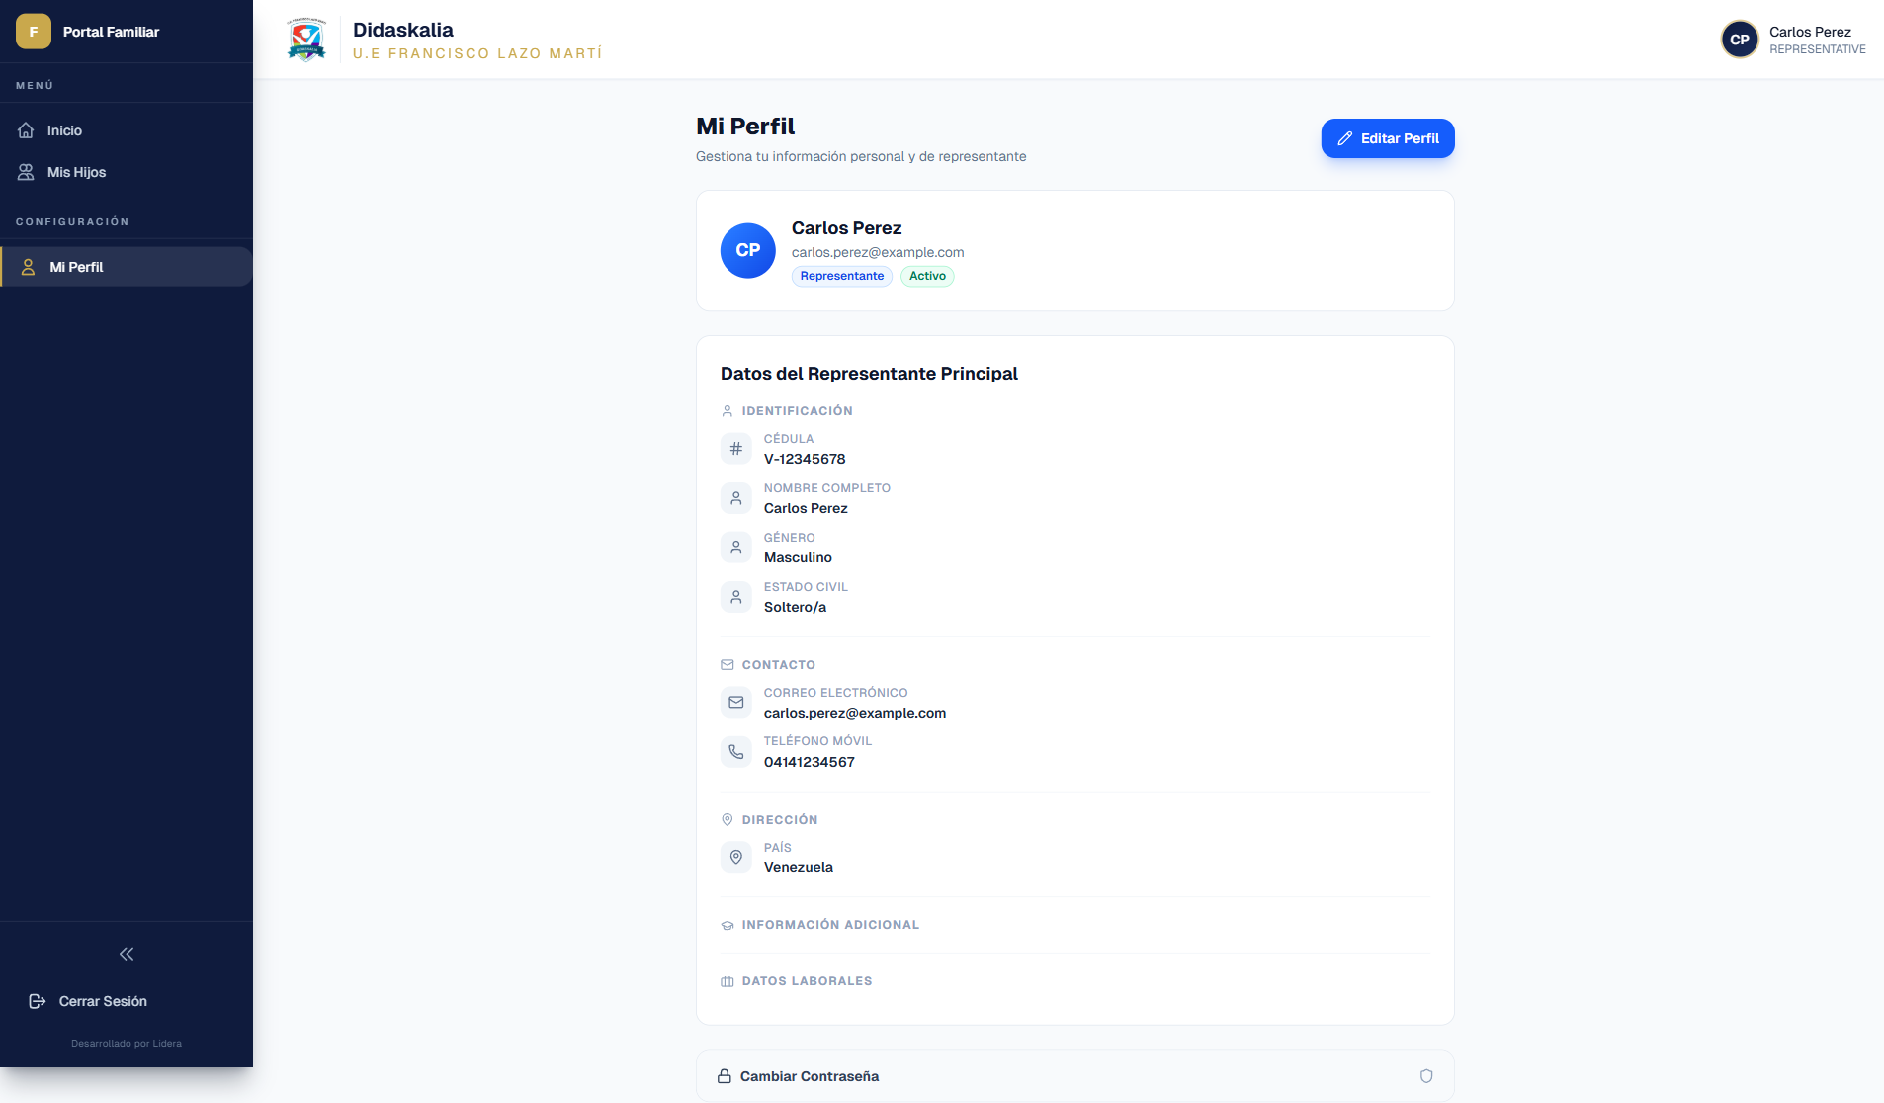Screen dimensions: 1884x1103
Task: Click the lock icon beside Cambiar Contraseña
Action: (x=725, y=1076)
